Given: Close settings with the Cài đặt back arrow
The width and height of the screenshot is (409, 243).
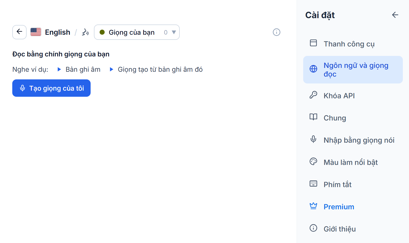Looking at the screenshot, I should [395, 15].
